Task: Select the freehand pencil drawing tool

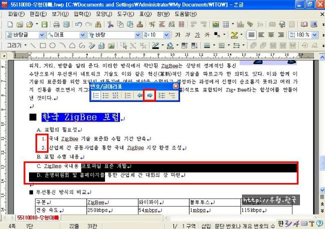Action: (x=91, y=45)
